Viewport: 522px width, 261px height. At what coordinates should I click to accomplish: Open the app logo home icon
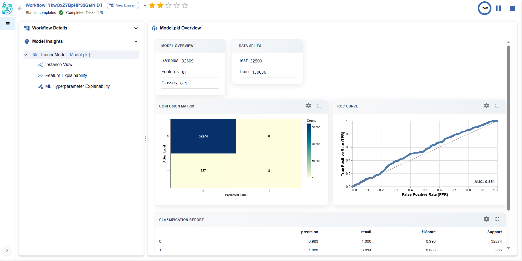tap(7, 8)
